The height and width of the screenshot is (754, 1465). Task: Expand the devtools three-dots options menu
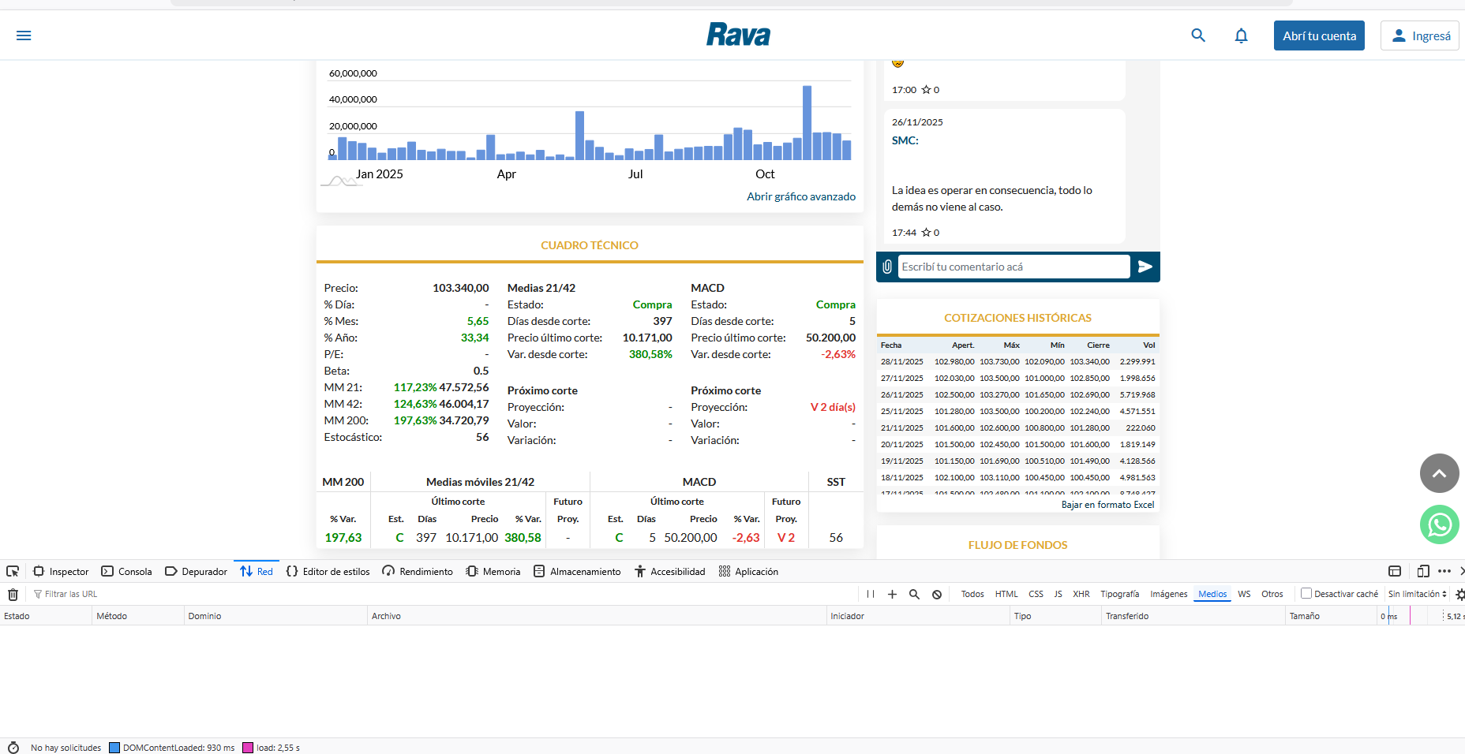pyautogui.click(x=1444, y=572)
